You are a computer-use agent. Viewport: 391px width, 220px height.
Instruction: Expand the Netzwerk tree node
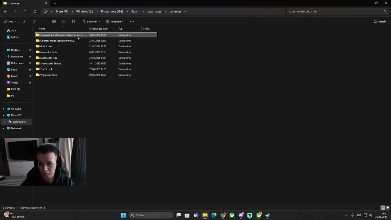click(3, 128)
